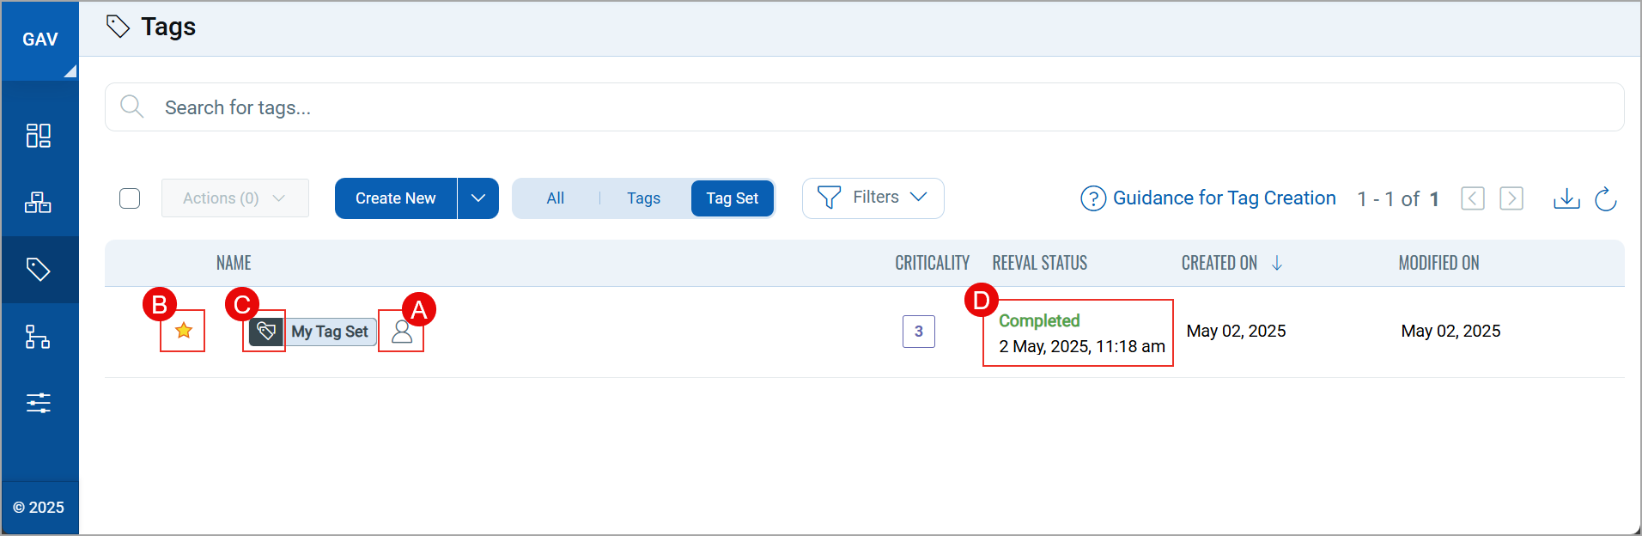Image resolution: width=1642 pixels, height=536 pixels.
Task: Select the Tags icon in the sidebar
Action: (x=39, y=270)
